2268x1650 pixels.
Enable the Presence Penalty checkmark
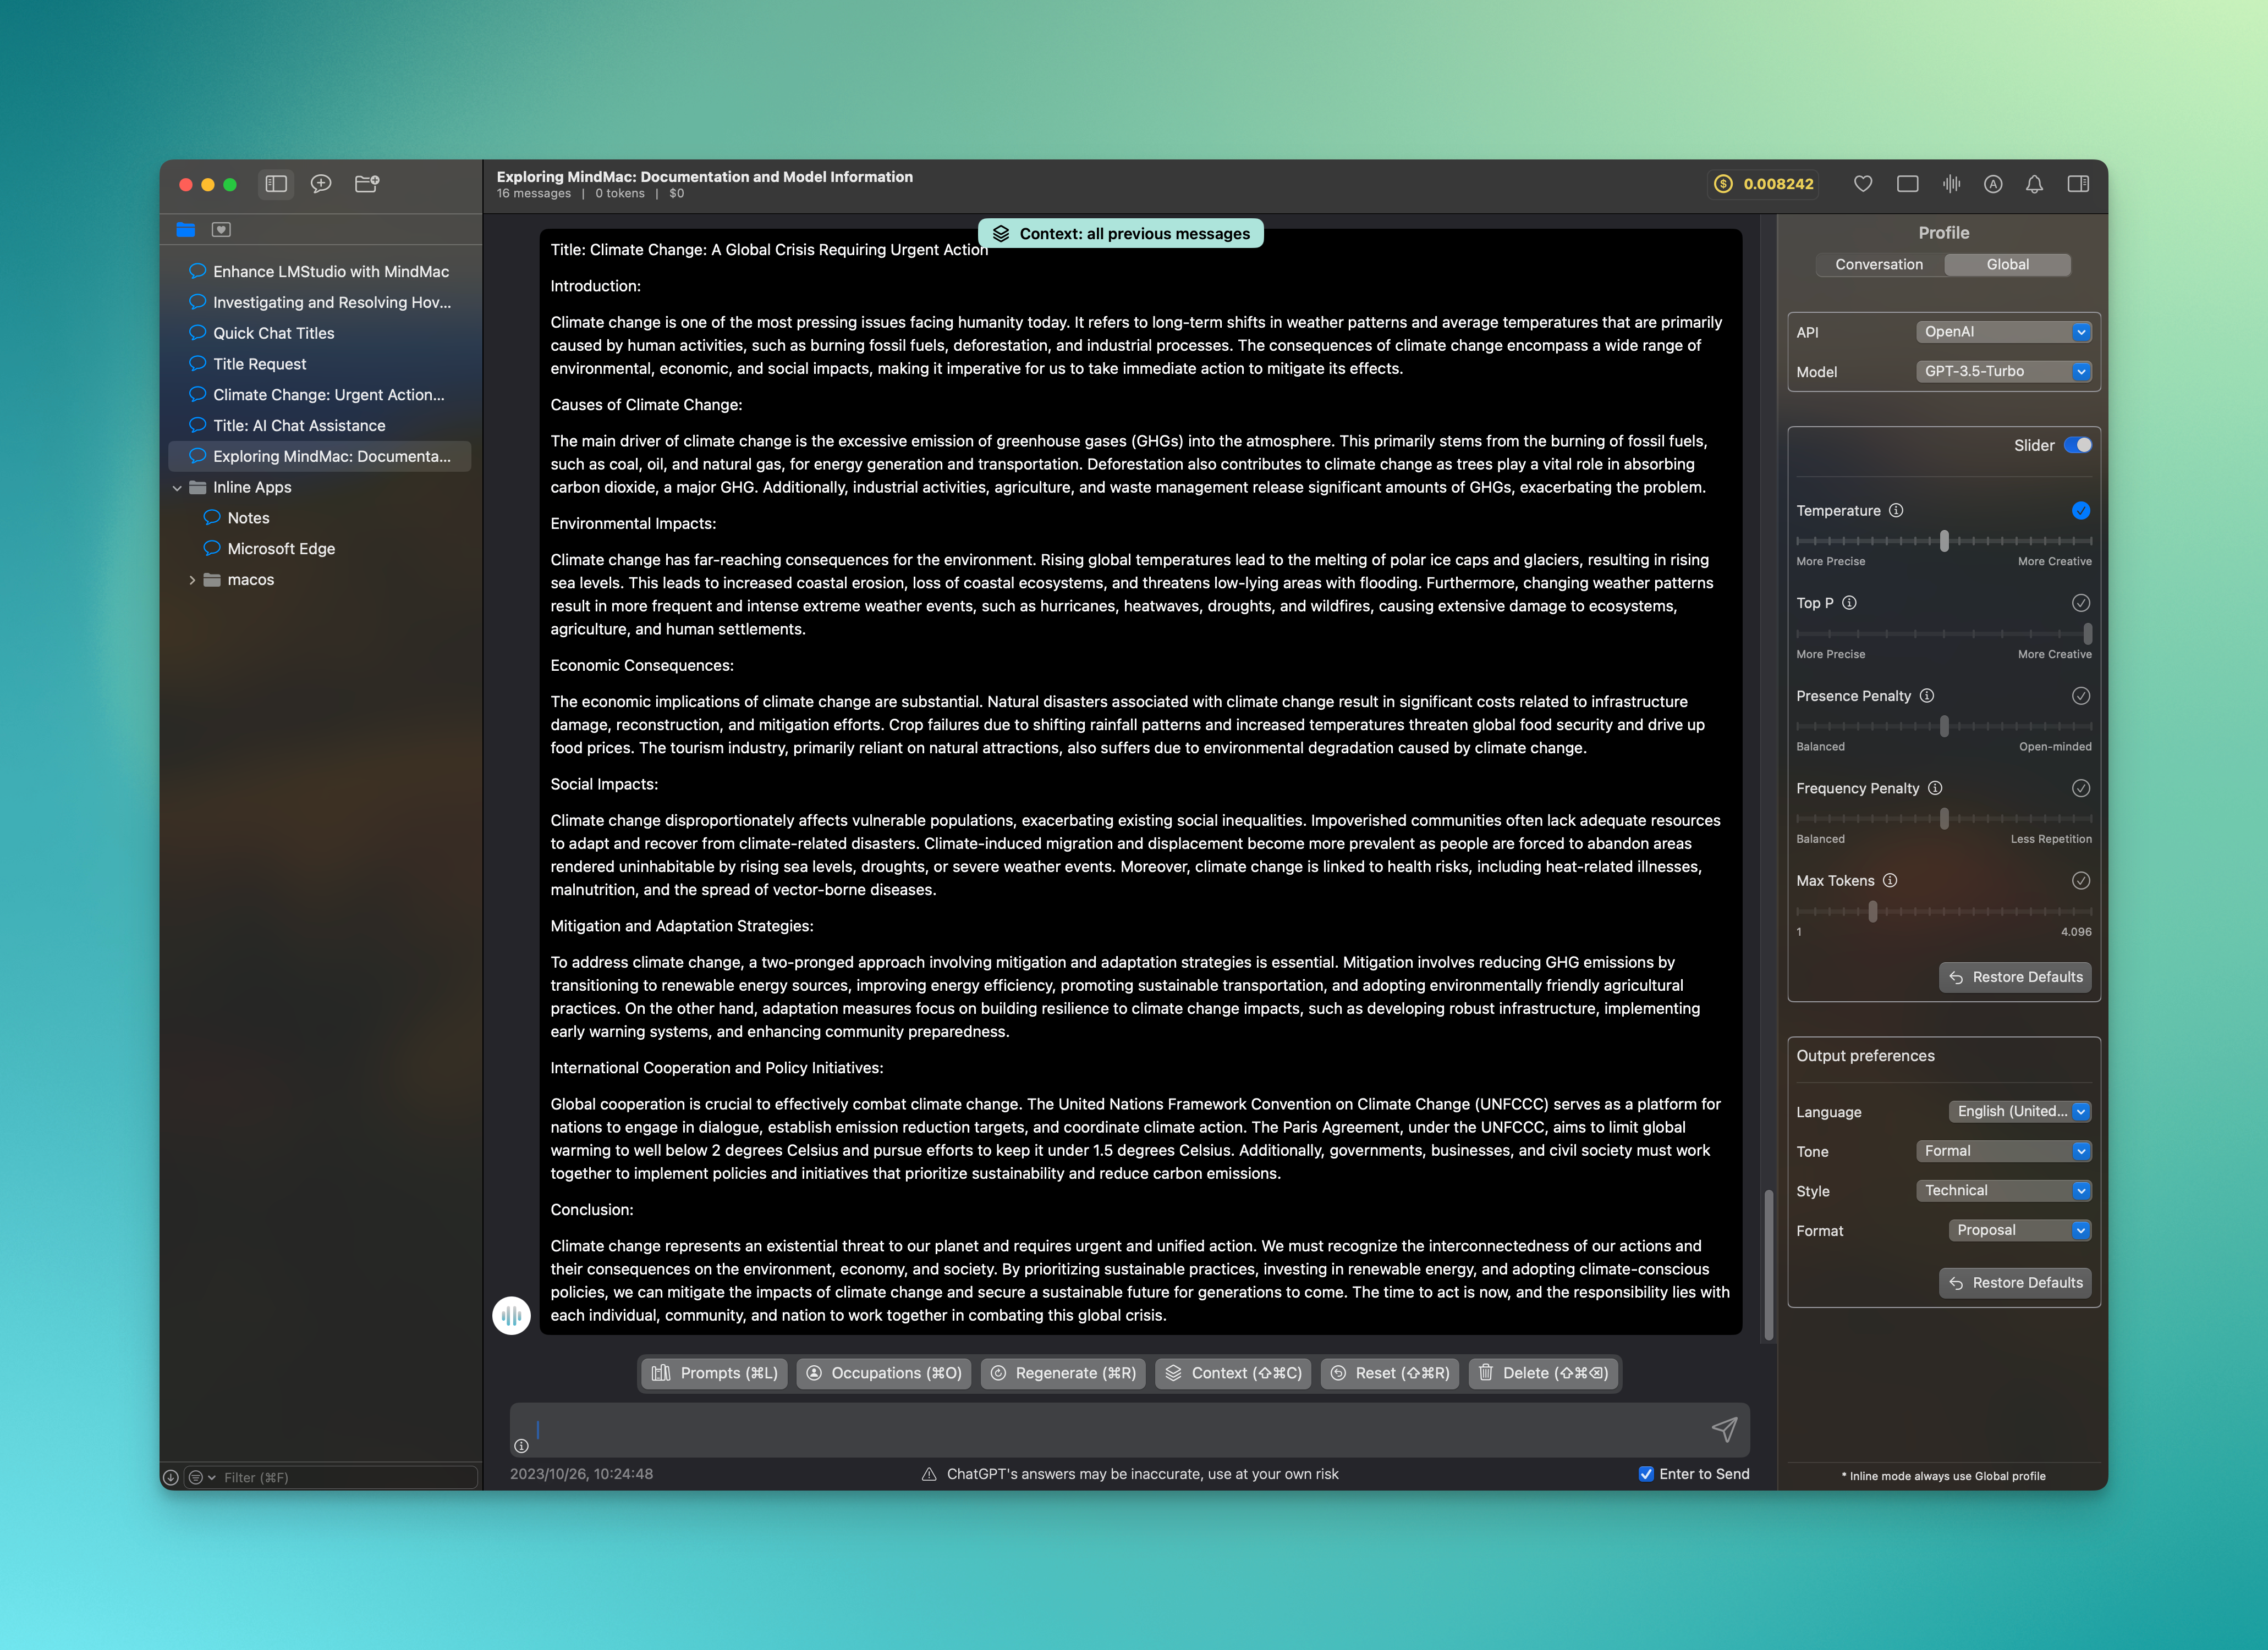tap(2081, 696)
